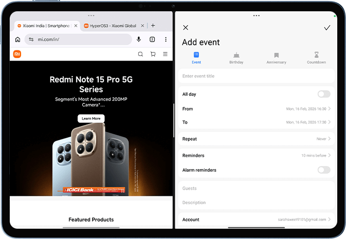
Task: Confirm the event with the checkmark icon
Action: [327, 28]
